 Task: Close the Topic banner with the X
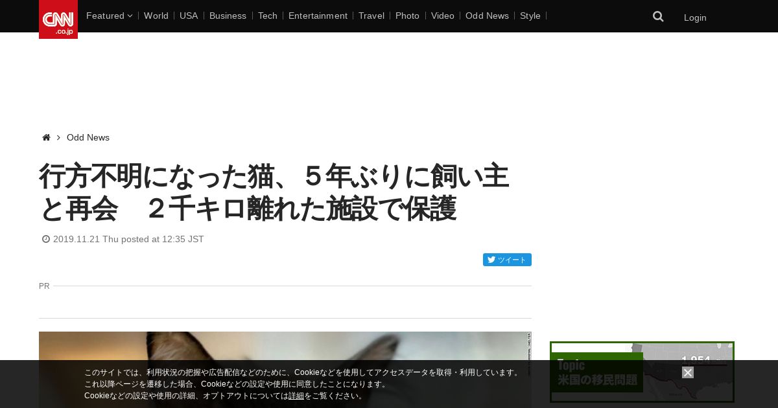click(688, 372)
